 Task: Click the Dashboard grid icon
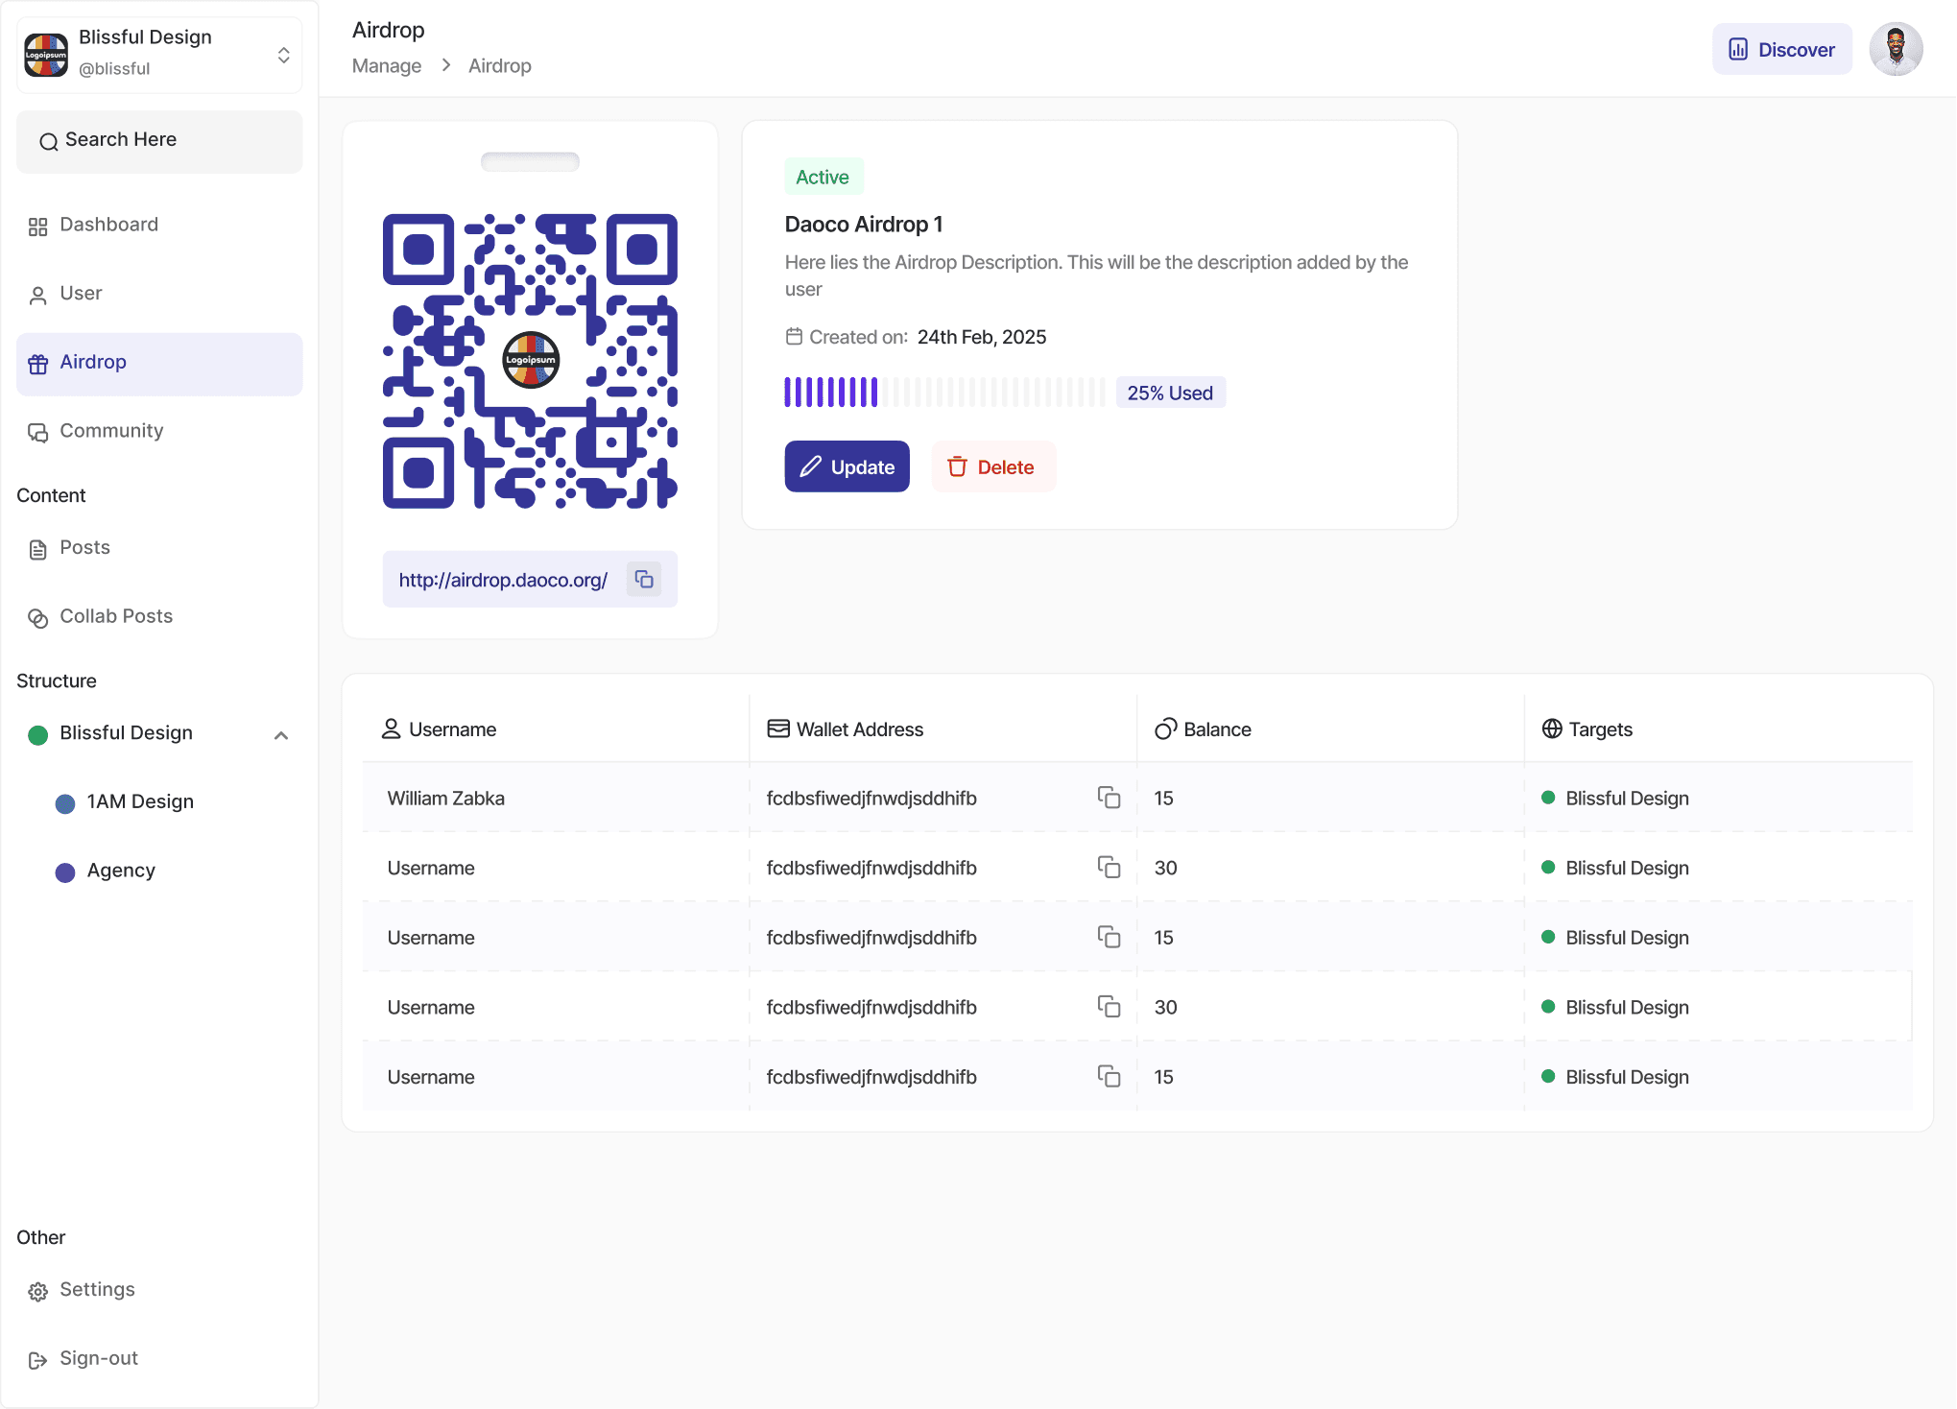pyautogui.click(x=37, y=227)
